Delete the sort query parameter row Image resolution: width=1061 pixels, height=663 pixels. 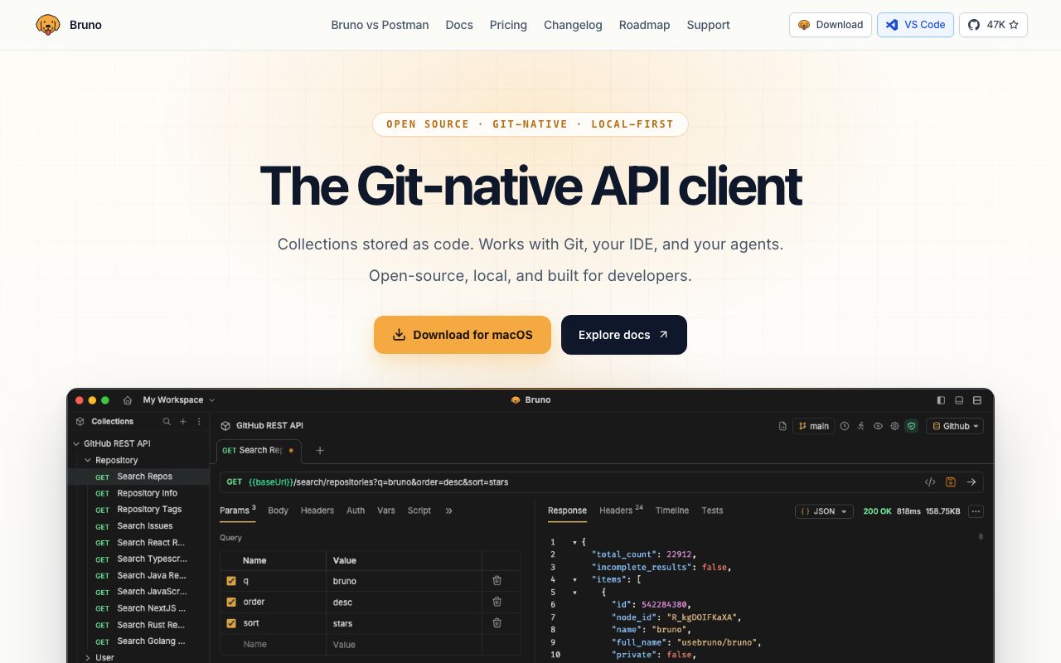pyautogui.click(x=497, y=623)
